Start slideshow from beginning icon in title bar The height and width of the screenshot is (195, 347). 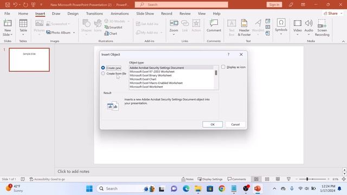click(x=34, y=5)
